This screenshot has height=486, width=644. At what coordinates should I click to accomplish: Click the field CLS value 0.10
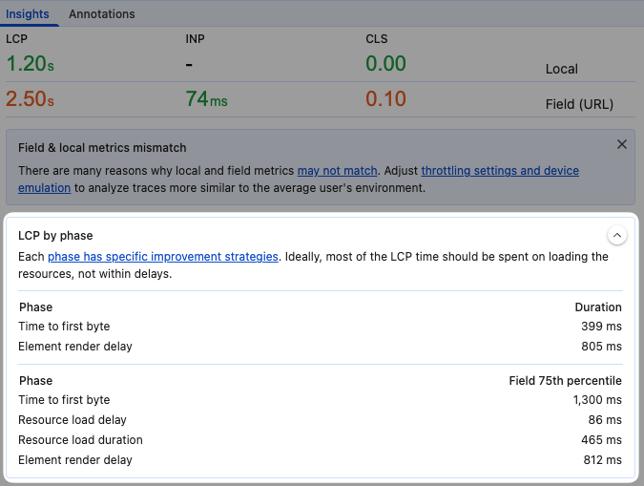385,99
